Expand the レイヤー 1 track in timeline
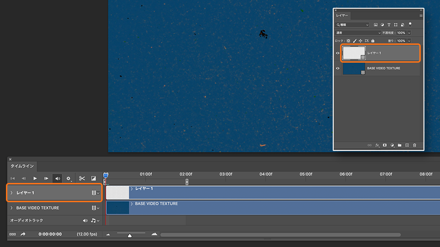Image resolution: width=440 pixels, height=247 pixels. [x=11, y=193]
